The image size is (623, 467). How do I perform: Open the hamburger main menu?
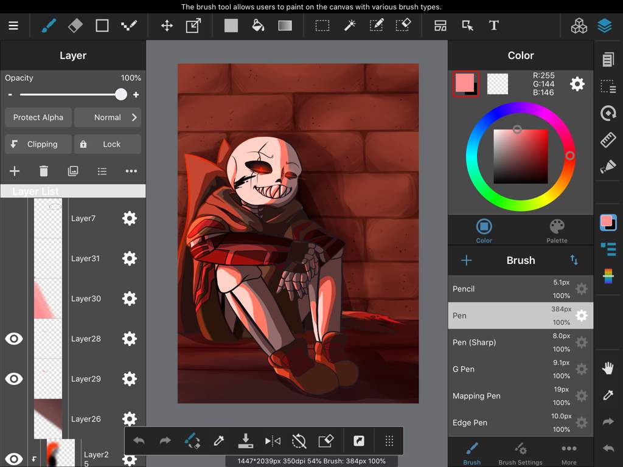pyautogui.click(x=13, y=26)
